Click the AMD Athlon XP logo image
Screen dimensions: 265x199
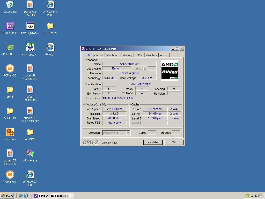click(170, 71)
